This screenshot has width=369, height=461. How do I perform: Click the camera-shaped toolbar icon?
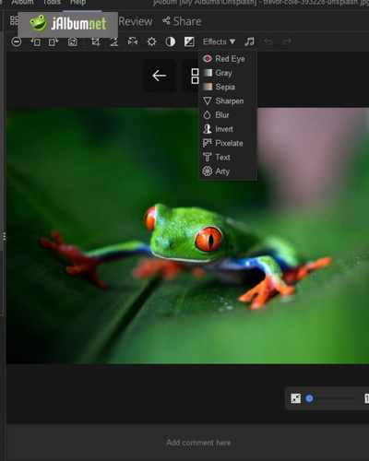(73, 41)
